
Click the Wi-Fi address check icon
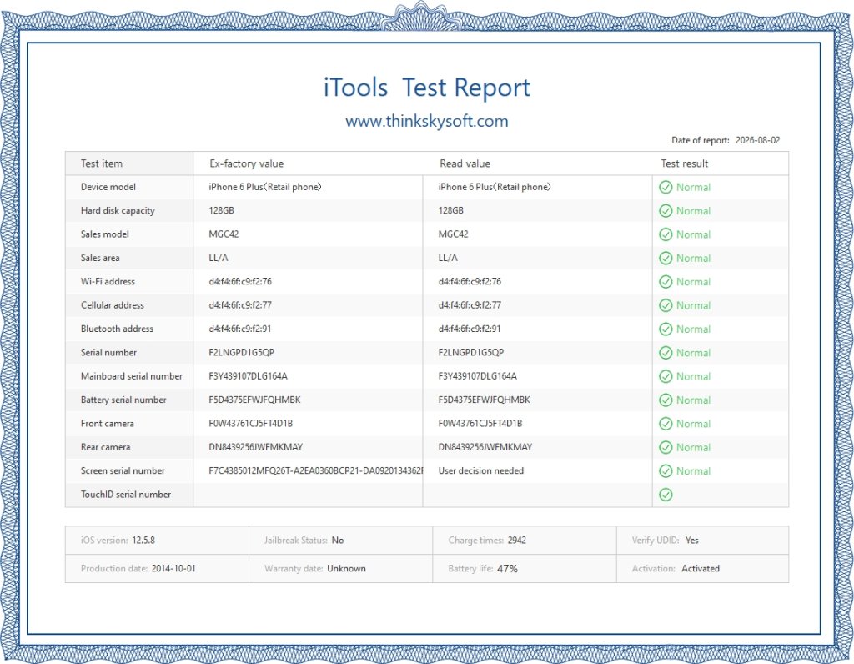click(666, 282)
